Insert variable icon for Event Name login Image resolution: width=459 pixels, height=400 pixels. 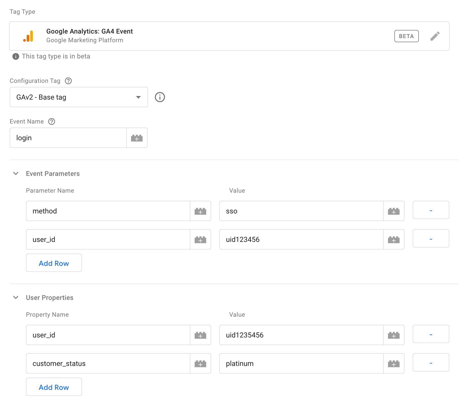(x=137, y=138)
